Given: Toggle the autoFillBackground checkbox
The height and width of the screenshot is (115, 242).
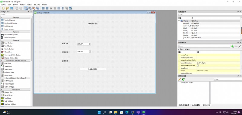Looking at the screenshot, I should (x=198, y=65).
